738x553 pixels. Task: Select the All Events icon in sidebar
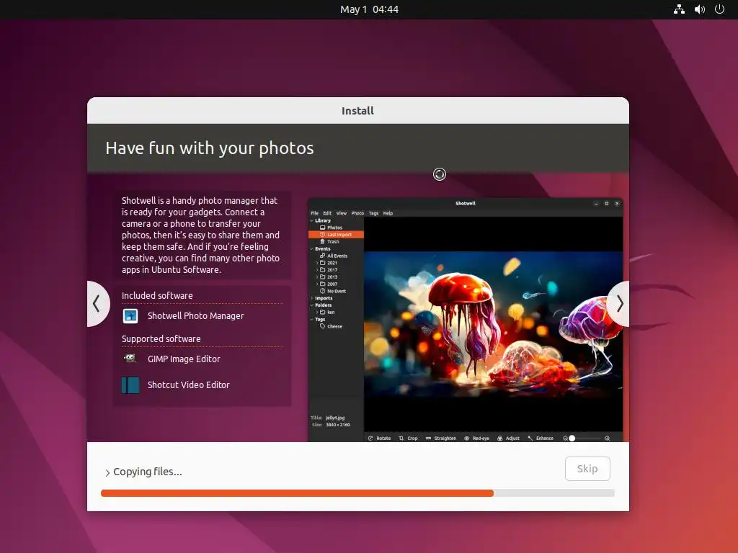[x=322, y=256]
